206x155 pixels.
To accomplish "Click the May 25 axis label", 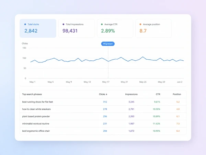I will pos(143,82).
